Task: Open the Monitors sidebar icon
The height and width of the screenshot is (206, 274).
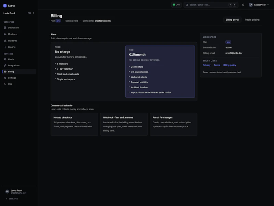Action: pos(5,34)
